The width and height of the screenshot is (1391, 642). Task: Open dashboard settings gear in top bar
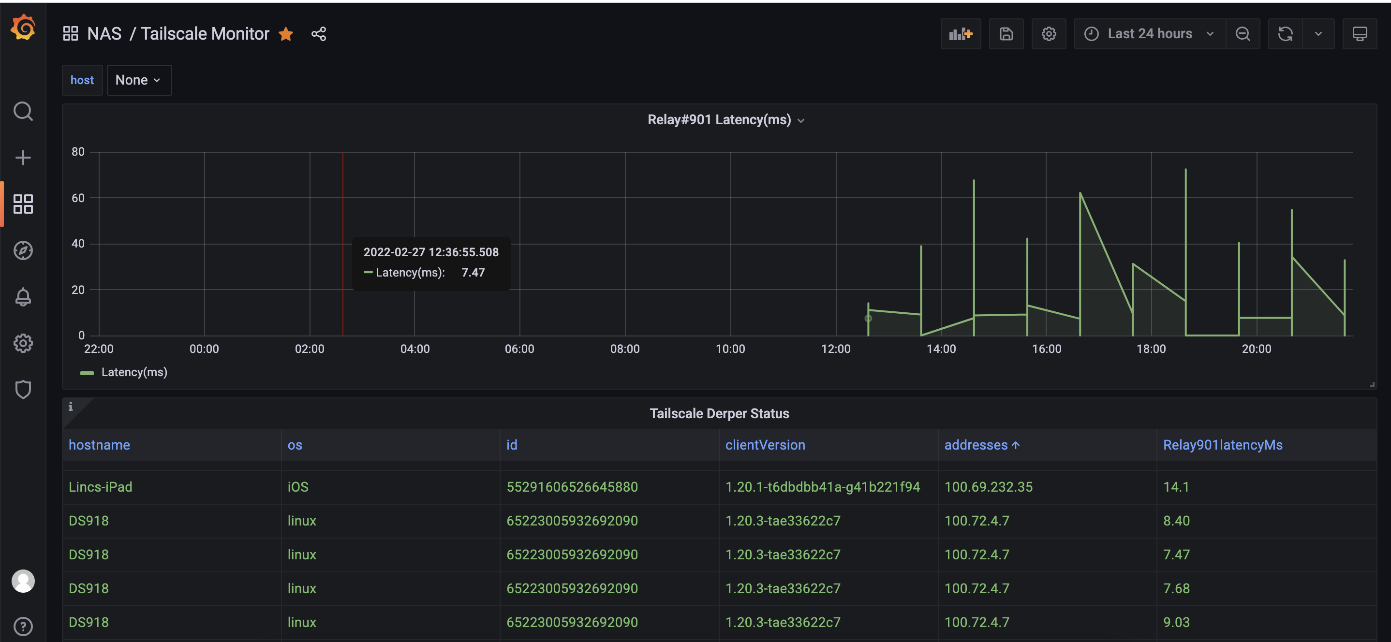1049,34
